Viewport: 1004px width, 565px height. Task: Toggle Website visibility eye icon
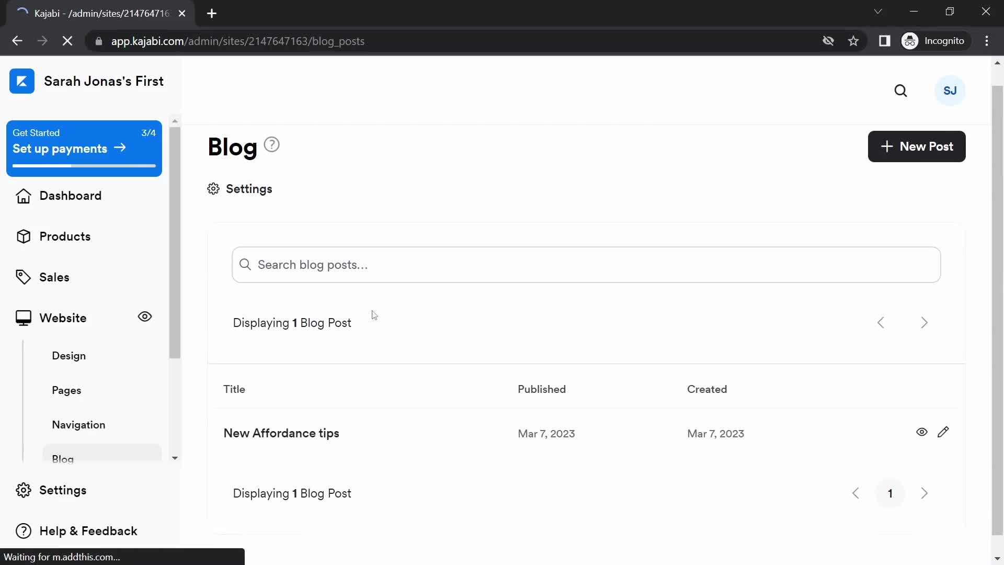pyautogui.click(x=145, y=317)
